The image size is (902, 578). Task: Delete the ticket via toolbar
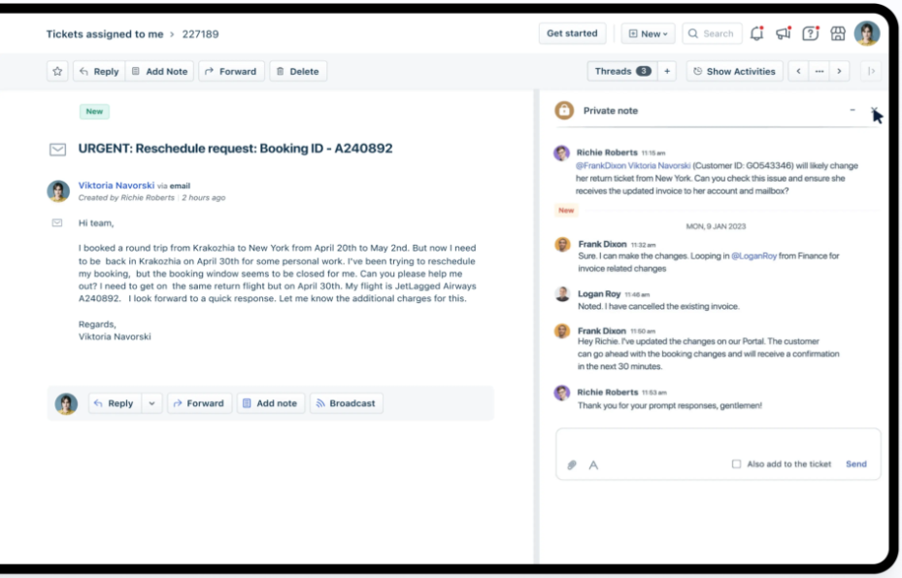298,71
